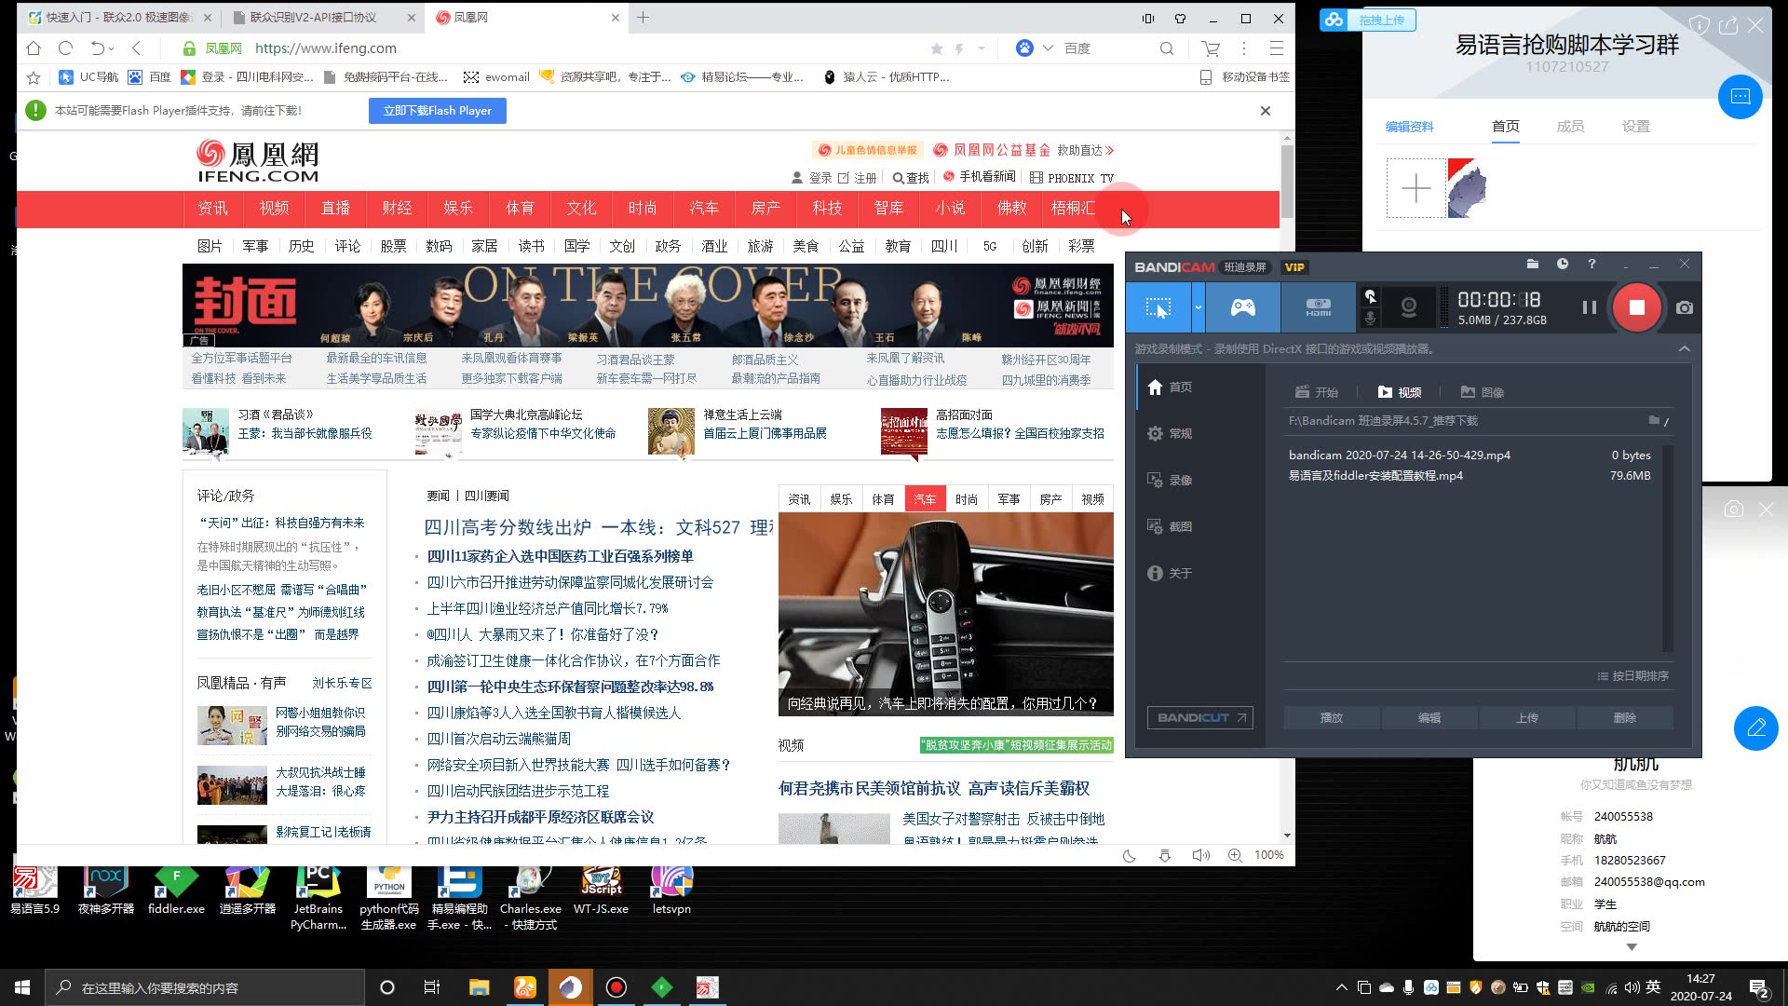
Task: Open a new browser tab
Action: [x=643, y=17]
